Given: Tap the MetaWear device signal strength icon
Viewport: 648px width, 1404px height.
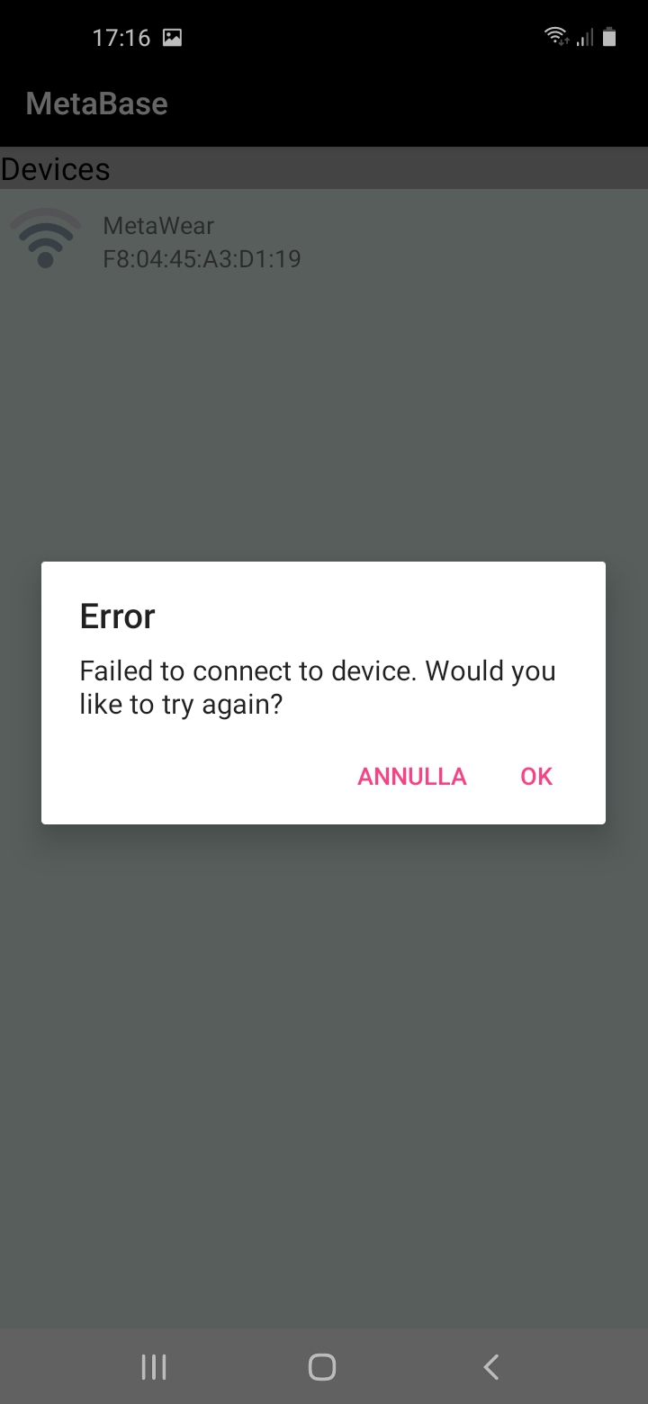Looking at the screenshot, I should point(45,238).
